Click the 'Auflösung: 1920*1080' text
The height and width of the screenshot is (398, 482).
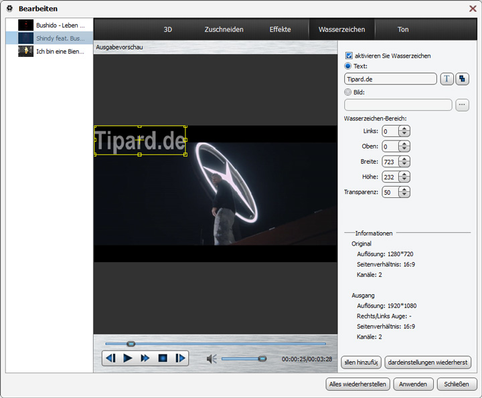tap(387, 306)
